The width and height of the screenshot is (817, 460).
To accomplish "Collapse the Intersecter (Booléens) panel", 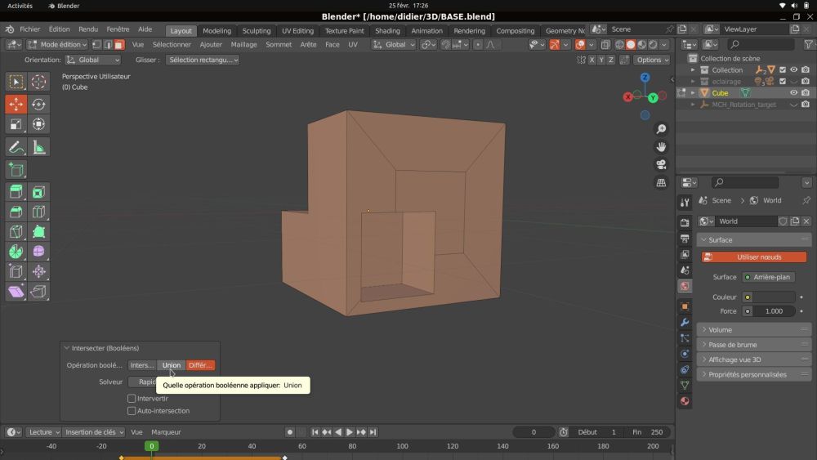I will click(67, 348).
